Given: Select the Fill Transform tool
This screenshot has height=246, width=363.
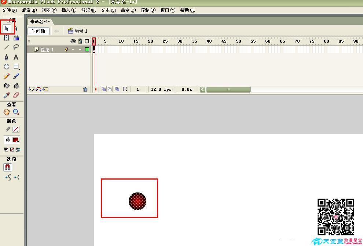Looking at the screenshot, I should point(16,38).
